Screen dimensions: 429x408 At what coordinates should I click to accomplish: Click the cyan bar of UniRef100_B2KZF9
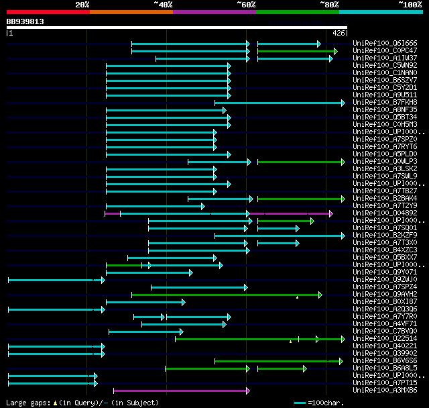point(278,236)
